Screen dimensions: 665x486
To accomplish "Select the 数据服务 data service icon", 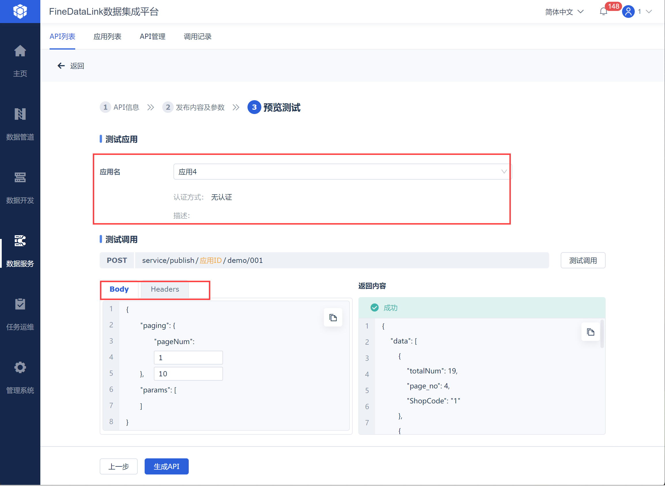I will [20, 241].
